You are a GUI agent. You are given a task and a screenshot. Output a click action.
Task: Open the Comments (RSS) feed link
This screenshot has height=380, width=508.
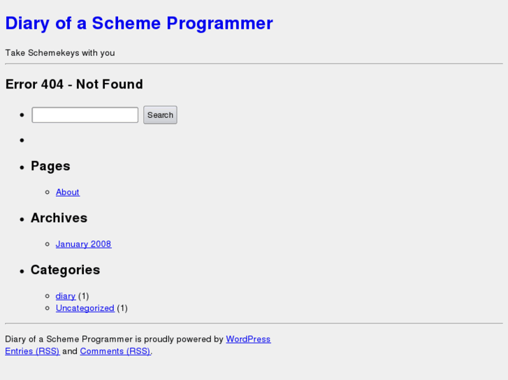(x=115, y=351)
